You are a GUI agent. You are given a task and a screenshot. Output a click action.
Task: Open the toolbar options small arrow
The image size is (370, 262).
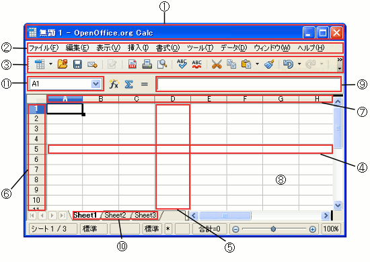tap(340, 69)
